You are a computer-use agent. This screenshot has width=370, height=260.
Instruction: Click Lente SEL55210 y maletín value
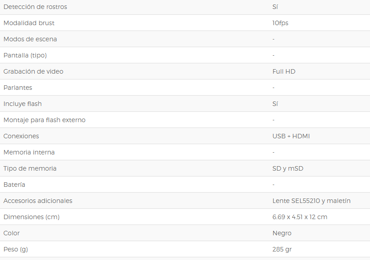pos(311,201)
